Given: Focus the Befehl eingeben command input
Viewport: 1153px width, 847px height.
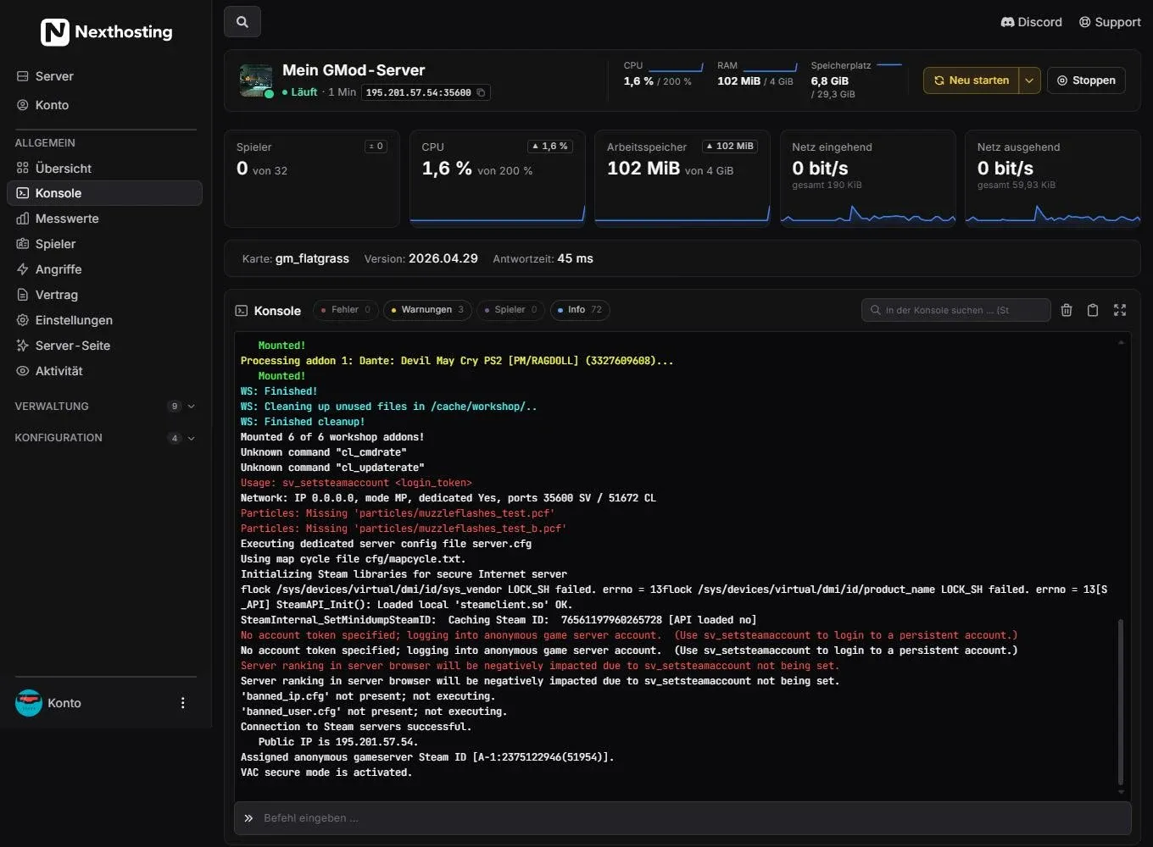Looking at the screenshot, I should 682,818.
